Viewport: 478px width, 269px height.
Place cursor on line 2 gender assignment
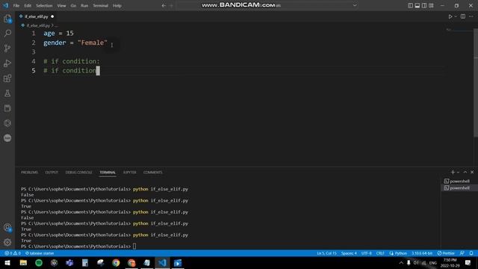click(x=75, y=43)
